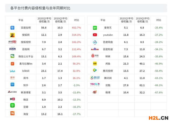
Task: Click the 微店 logo icon
Action: (x=12, y=99)
